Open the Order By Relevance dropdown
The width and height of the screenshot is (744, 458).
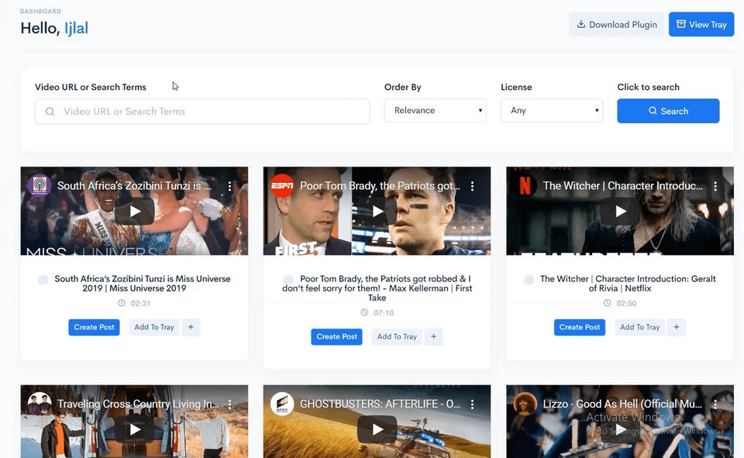coord(435,111)
